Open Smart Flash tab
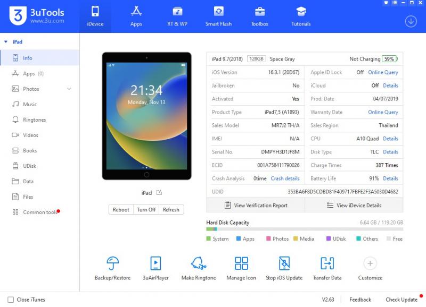This screenshot has height=307, width=426. [218, 16]
